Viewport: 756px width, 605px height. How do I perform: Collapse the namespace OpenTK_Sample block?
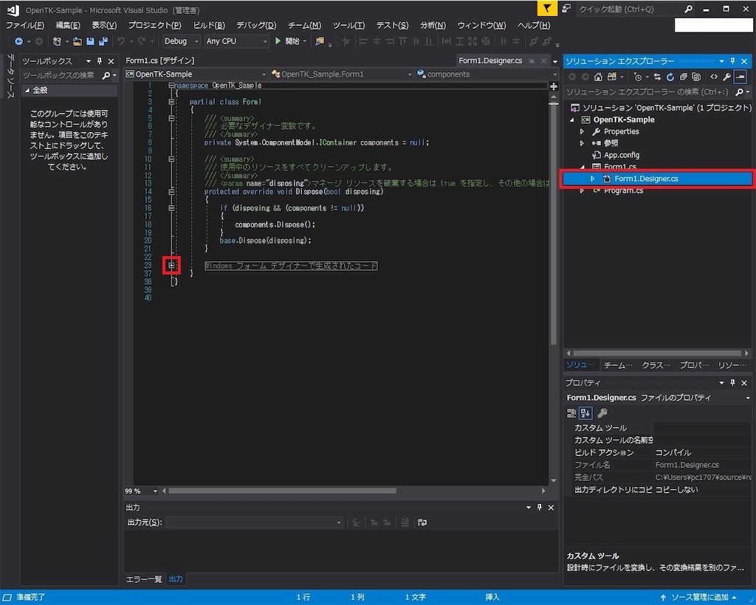pyautogui.click(x=171, y=86)
